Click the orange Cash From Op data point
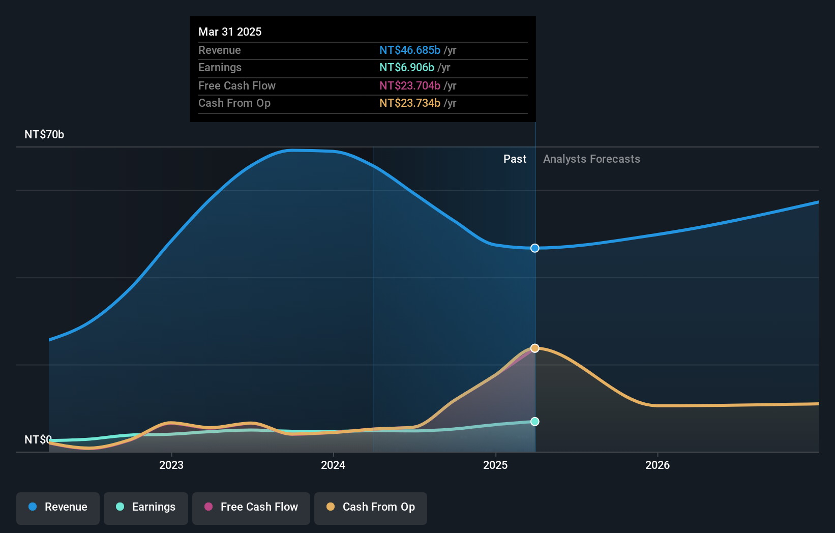 tap(535, 348)
